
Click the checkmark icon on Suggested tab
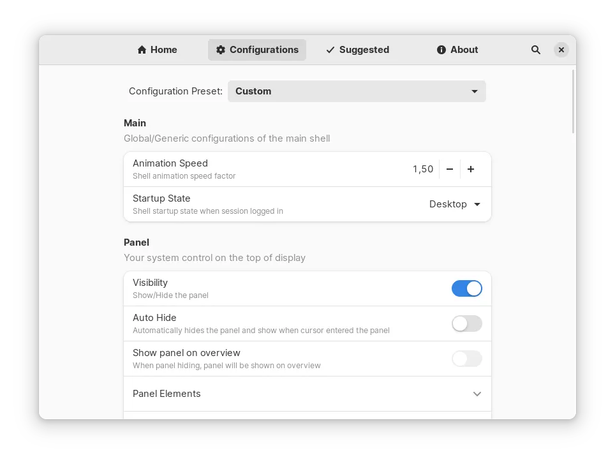[x=330, y=50]
